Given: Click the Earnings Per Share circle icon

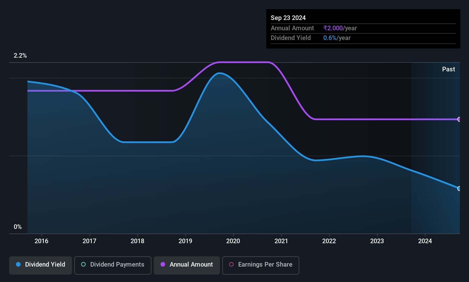Looking at the screenshot, I should point(231,264).
